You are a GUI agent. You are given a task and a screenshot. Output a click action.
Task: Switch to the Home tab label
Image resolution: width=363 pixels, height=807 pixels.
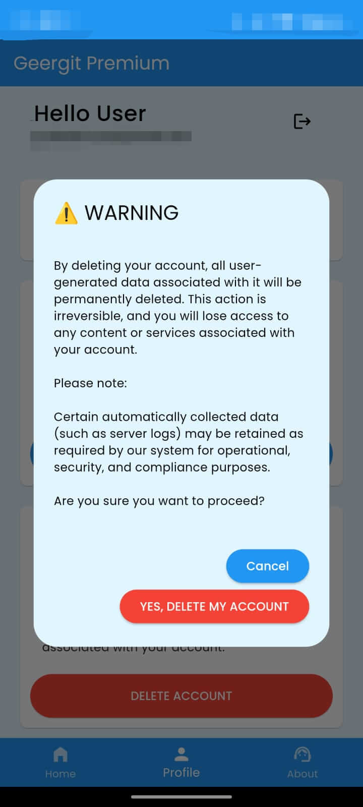pos(60,774)
